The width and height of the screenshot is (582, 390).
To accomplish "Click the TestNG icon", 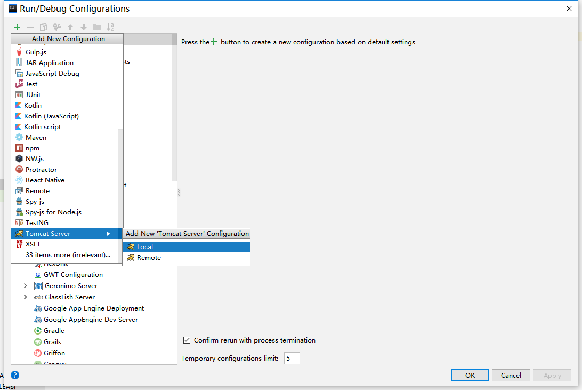I will (x=19, y=222).
